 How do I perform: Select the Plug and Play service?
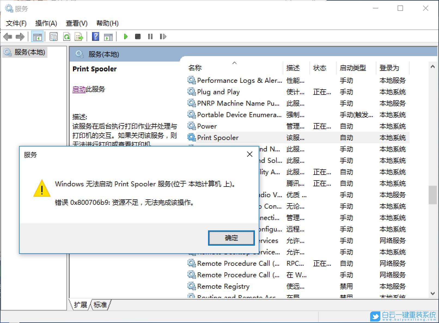pyautogui.click(x=218, y=92)
